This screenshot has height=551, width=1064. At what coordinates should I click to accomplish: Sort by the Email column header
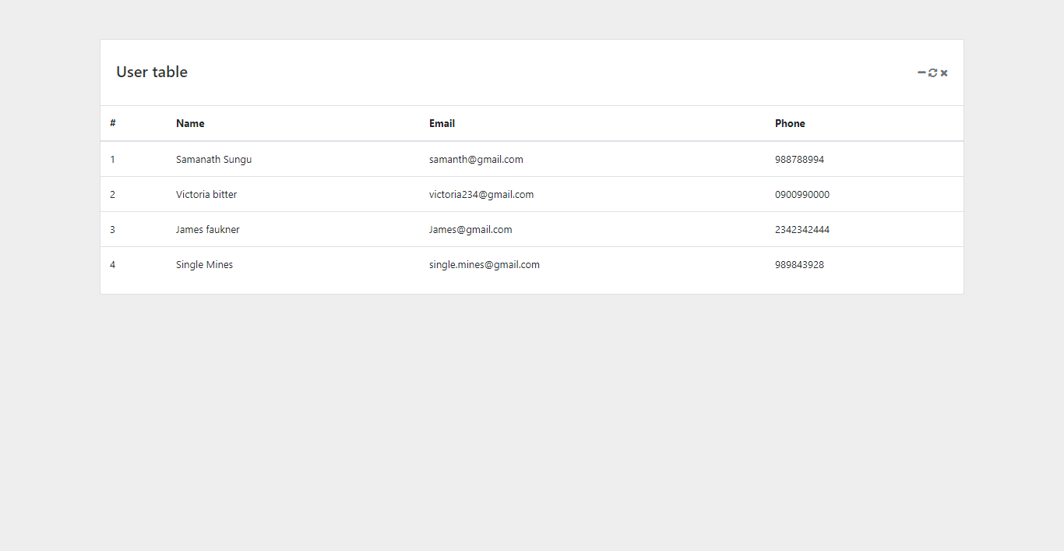click(442, 123)
